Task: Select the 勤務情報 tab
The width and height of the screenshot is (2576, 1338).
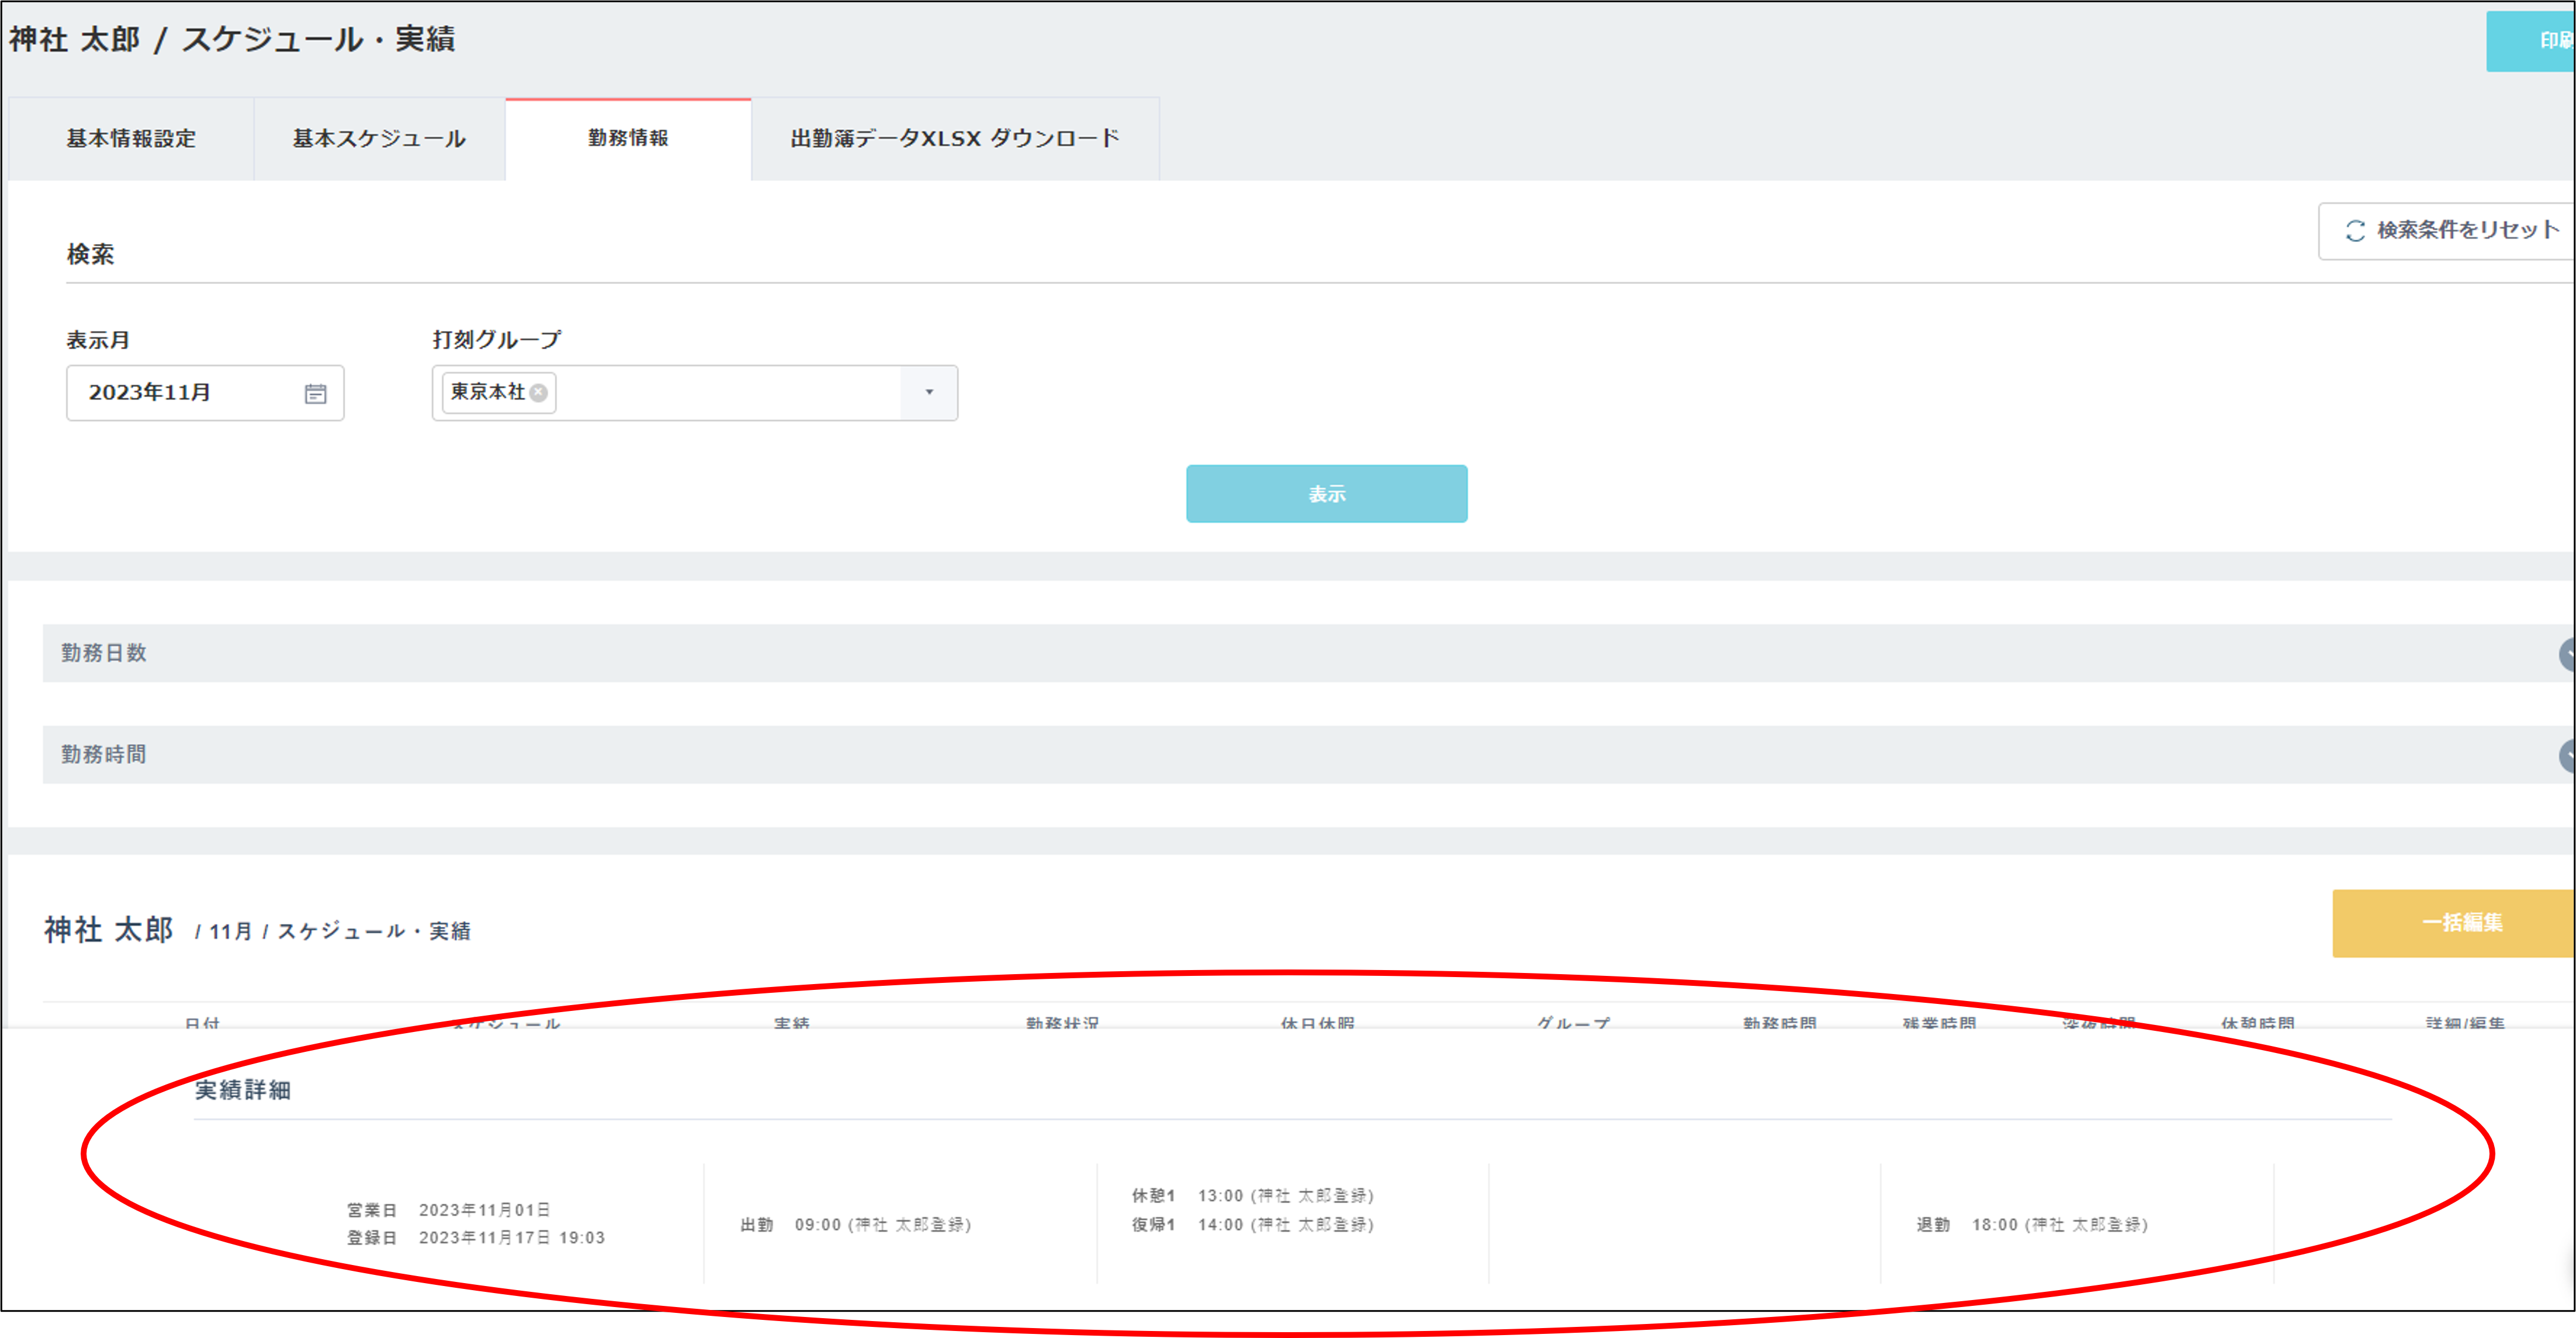Action: click(x=628, y=139)
